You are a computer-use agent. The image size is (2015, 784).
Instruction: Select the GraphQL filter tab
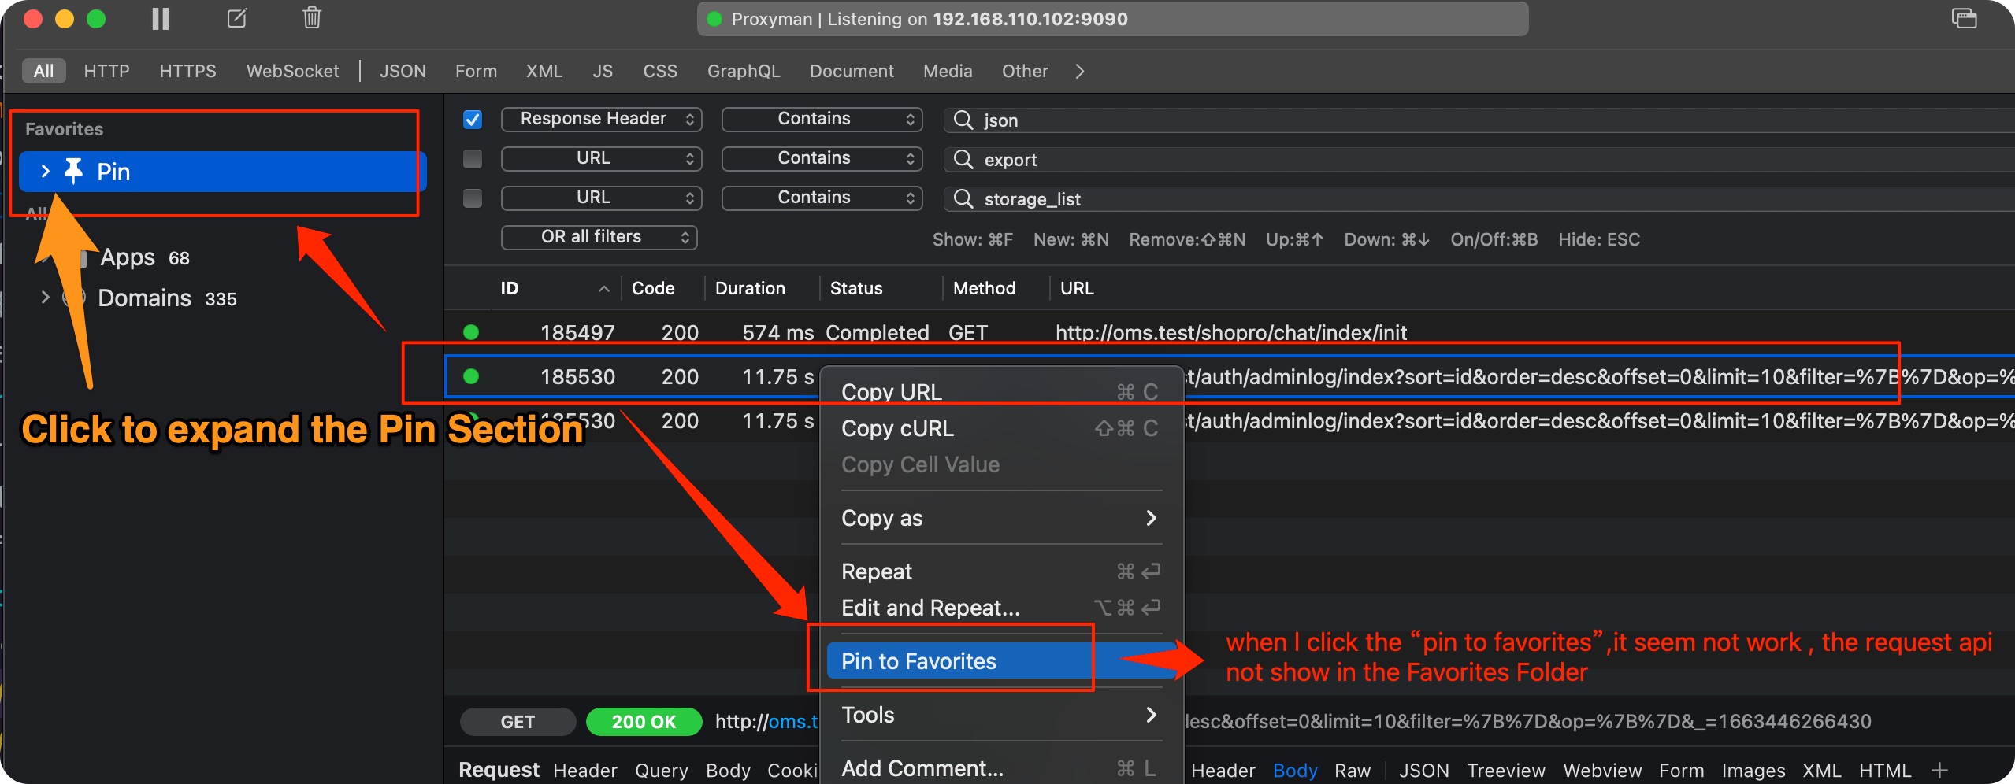pos(744,72)
